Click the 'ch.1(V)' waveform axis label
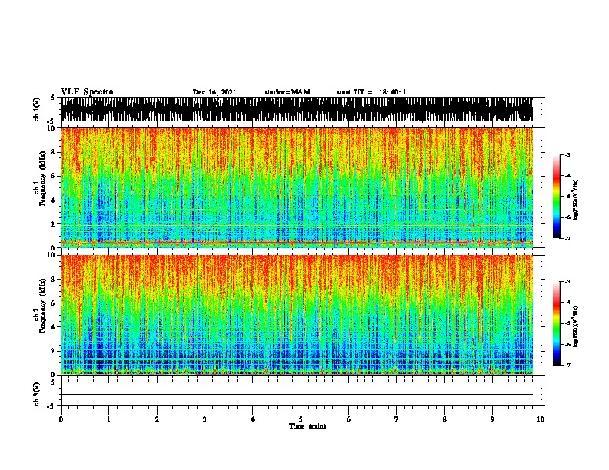Viewport: 609px width, 470px height. pos(37,109)
